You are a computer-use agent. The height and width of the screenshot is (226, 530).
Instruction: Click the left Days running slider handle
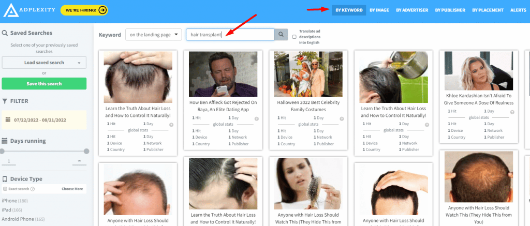point(3,151)
